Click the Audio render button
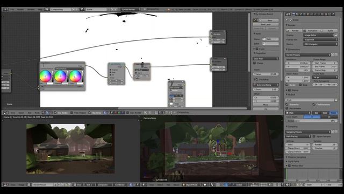This screenshot has height=194, width=344. [x=329, y=31]
